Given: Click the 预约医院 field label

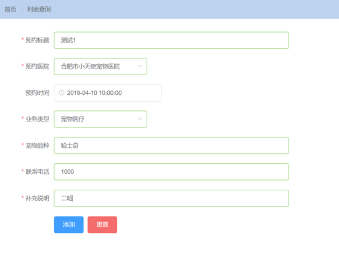Looking at the screenshot, I should click(38, 67).
